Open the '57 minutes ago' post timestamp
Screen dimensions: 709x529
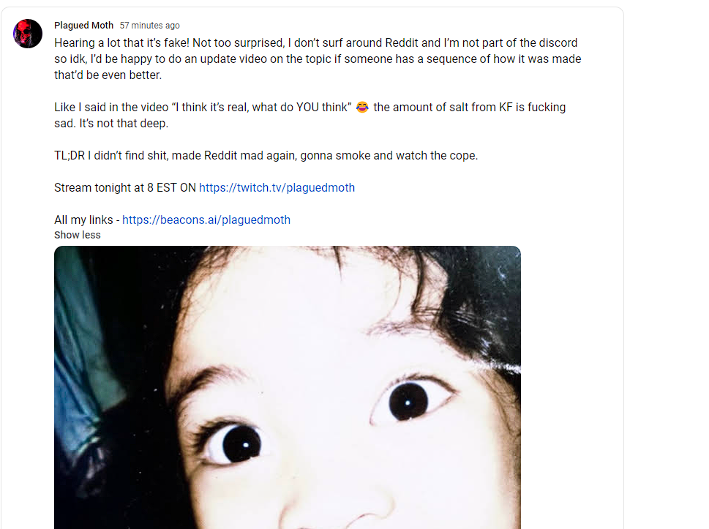(150, 26)
